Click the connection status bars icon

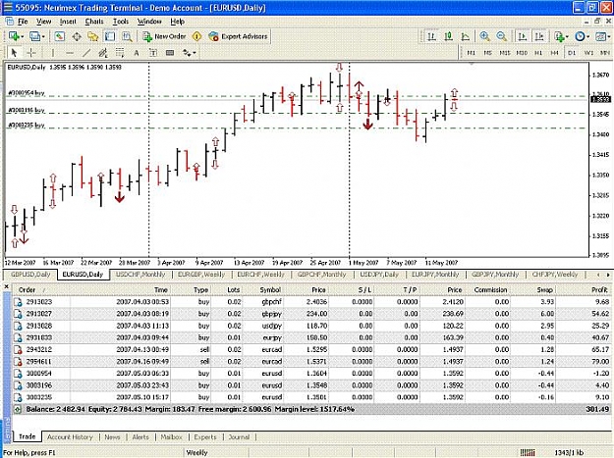(528, 452)
